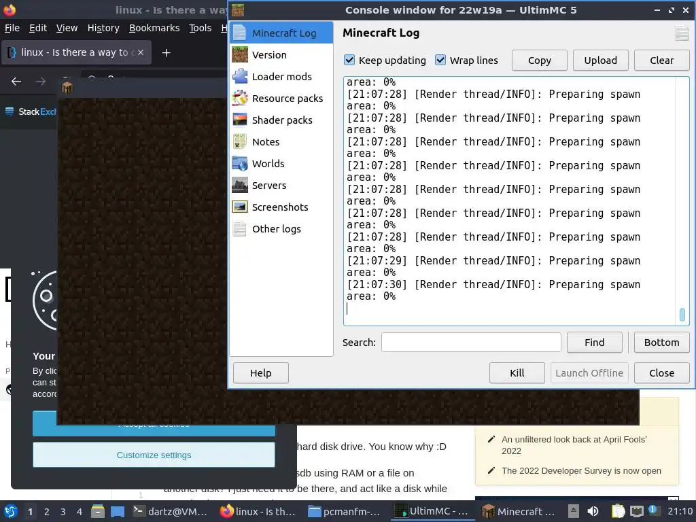Switch to workspace 4
This screenshot has width=696, height=522.
[80, 512]
